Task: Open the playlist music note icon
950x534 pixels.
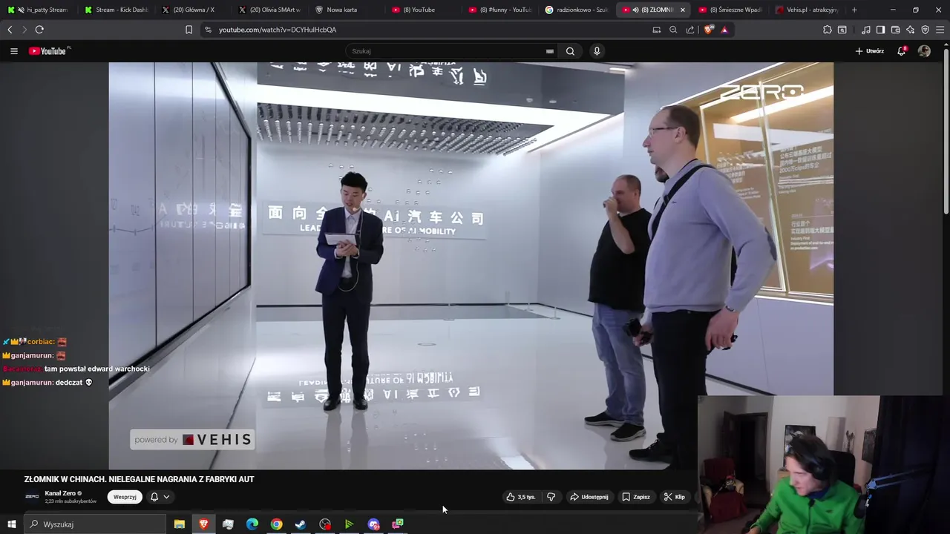Action: [866, 30]
